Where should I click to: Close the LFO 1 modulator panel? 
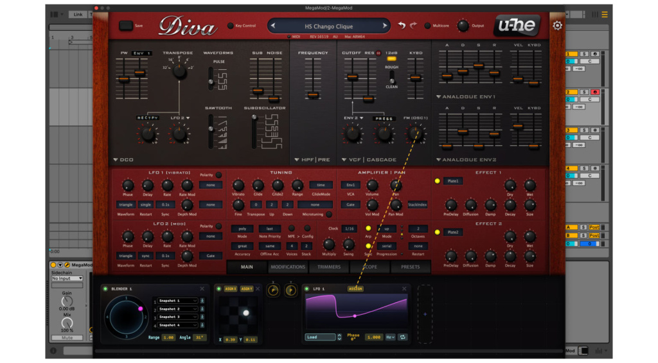[404, 288]
